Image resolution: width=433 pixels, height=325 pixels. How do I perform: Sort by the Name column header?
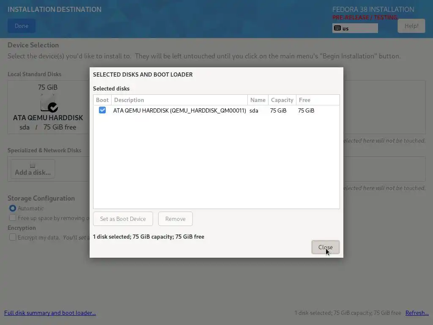coord(258,100)
